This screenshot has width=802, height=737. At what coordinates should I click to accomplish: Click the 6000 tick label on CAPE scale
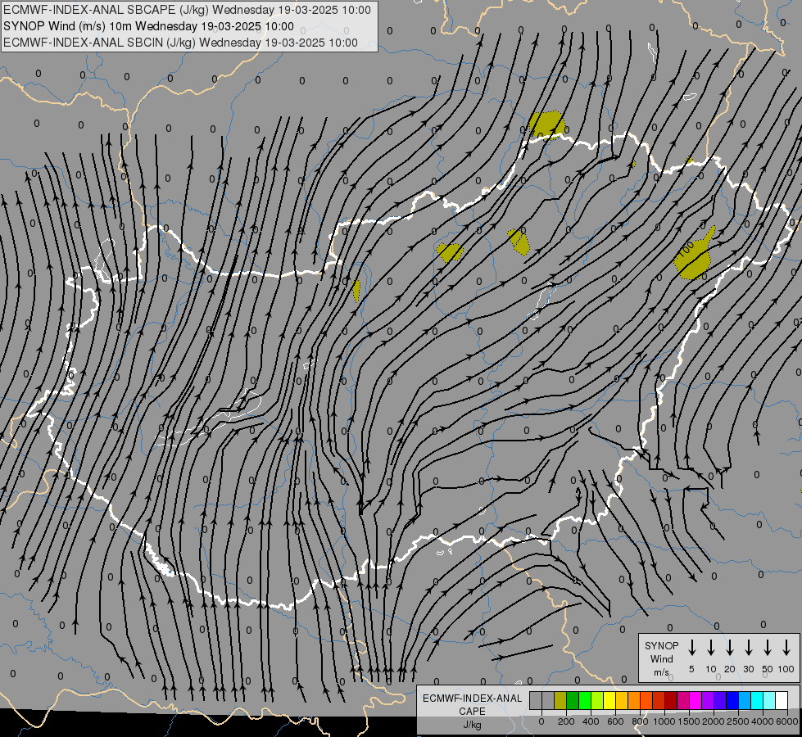coord(787,721)
